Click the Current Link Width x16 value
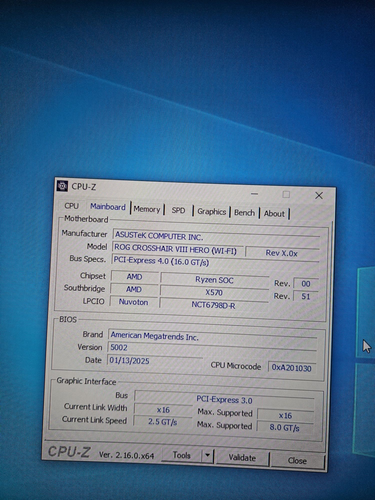 pos(163,410)
